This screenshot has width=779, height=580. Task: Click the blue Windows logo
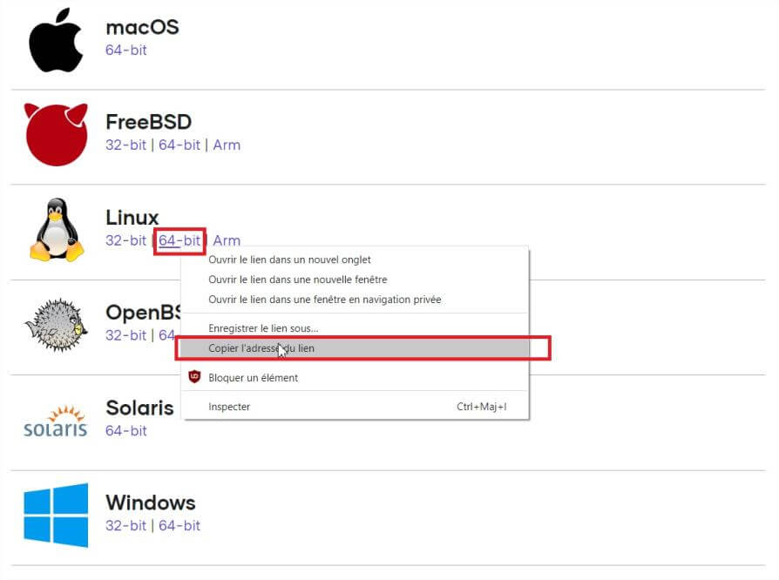tap(56, 515)
